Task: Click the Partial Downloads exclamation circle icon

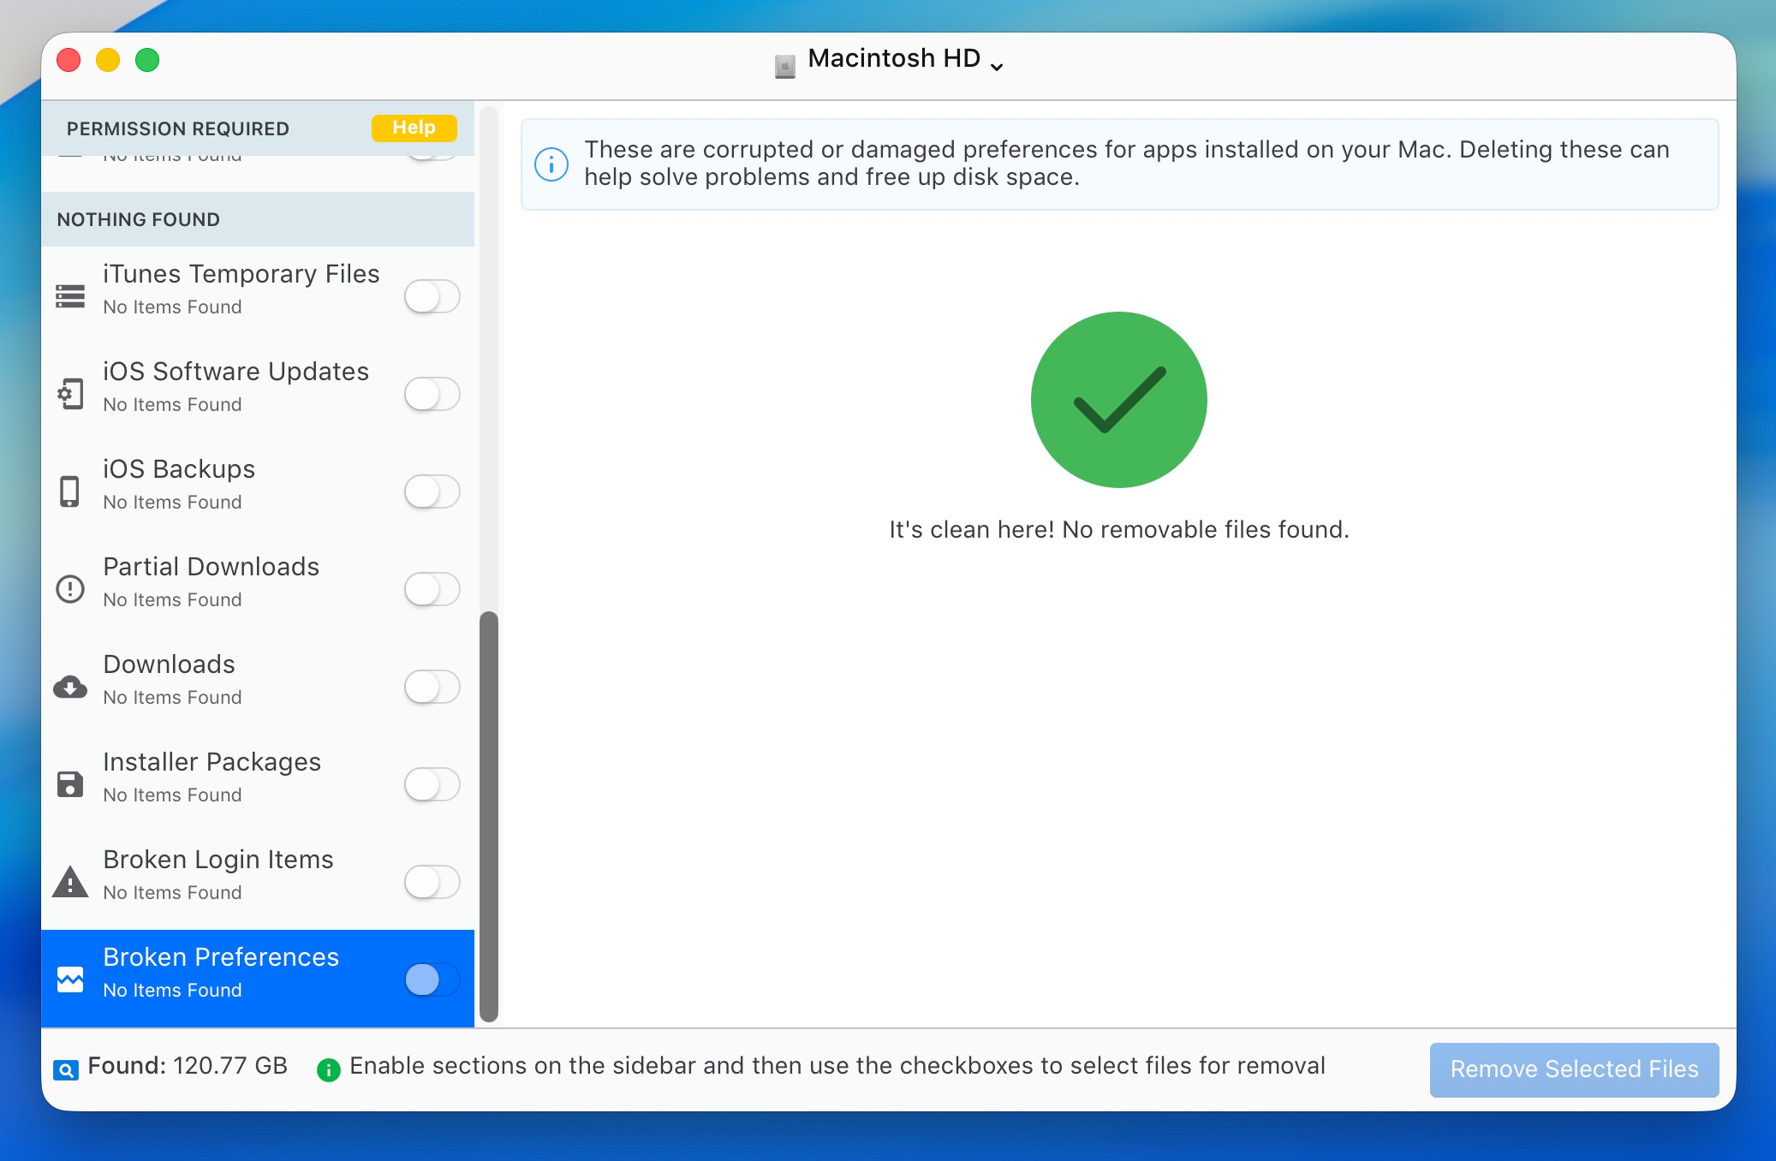Action: pos(70,589)
